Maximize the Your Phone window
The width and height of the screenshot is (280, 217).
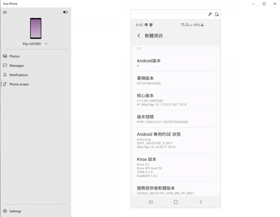click(264, 3)
